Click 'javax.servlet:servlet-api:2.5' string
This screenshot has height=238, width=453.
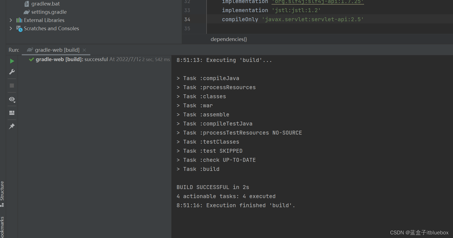(313, 20)
